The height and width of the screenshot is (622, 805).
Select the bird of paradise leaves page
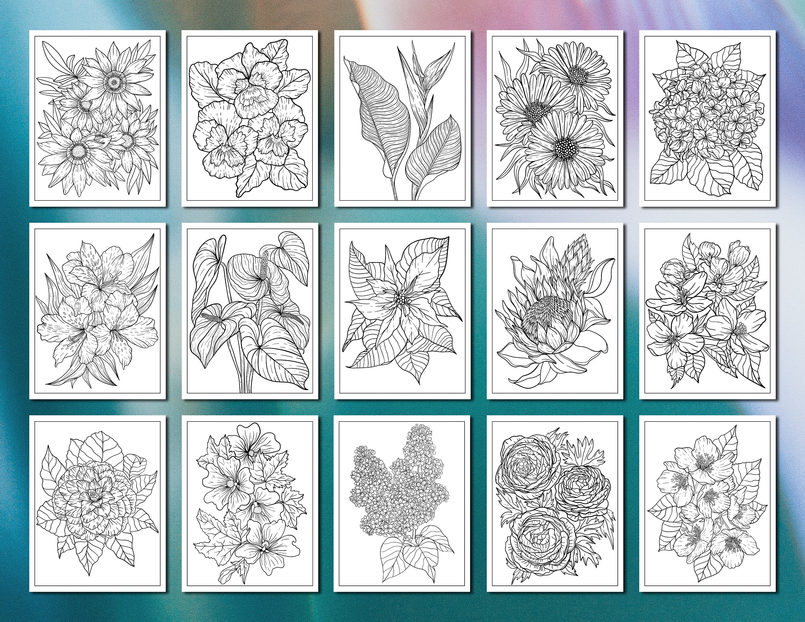(x=402, y=118)
